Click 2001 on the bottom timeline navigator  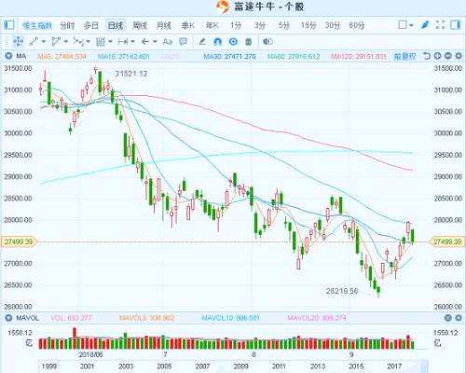click(x=88, y=366)
